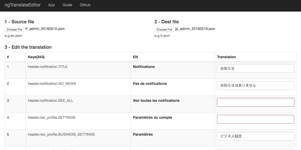Click the empty SETTINGS translation field
Viewport: 301px width, 150px height.
(255, 119)
